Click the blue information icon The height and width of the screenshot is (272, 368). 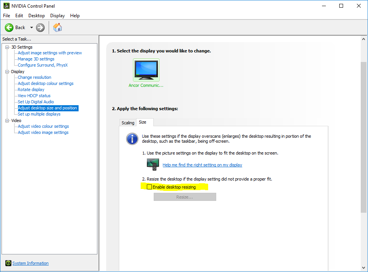click(132, 139)
